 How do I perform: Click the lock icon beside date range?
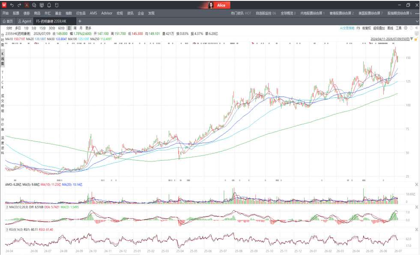click(416, 39)
